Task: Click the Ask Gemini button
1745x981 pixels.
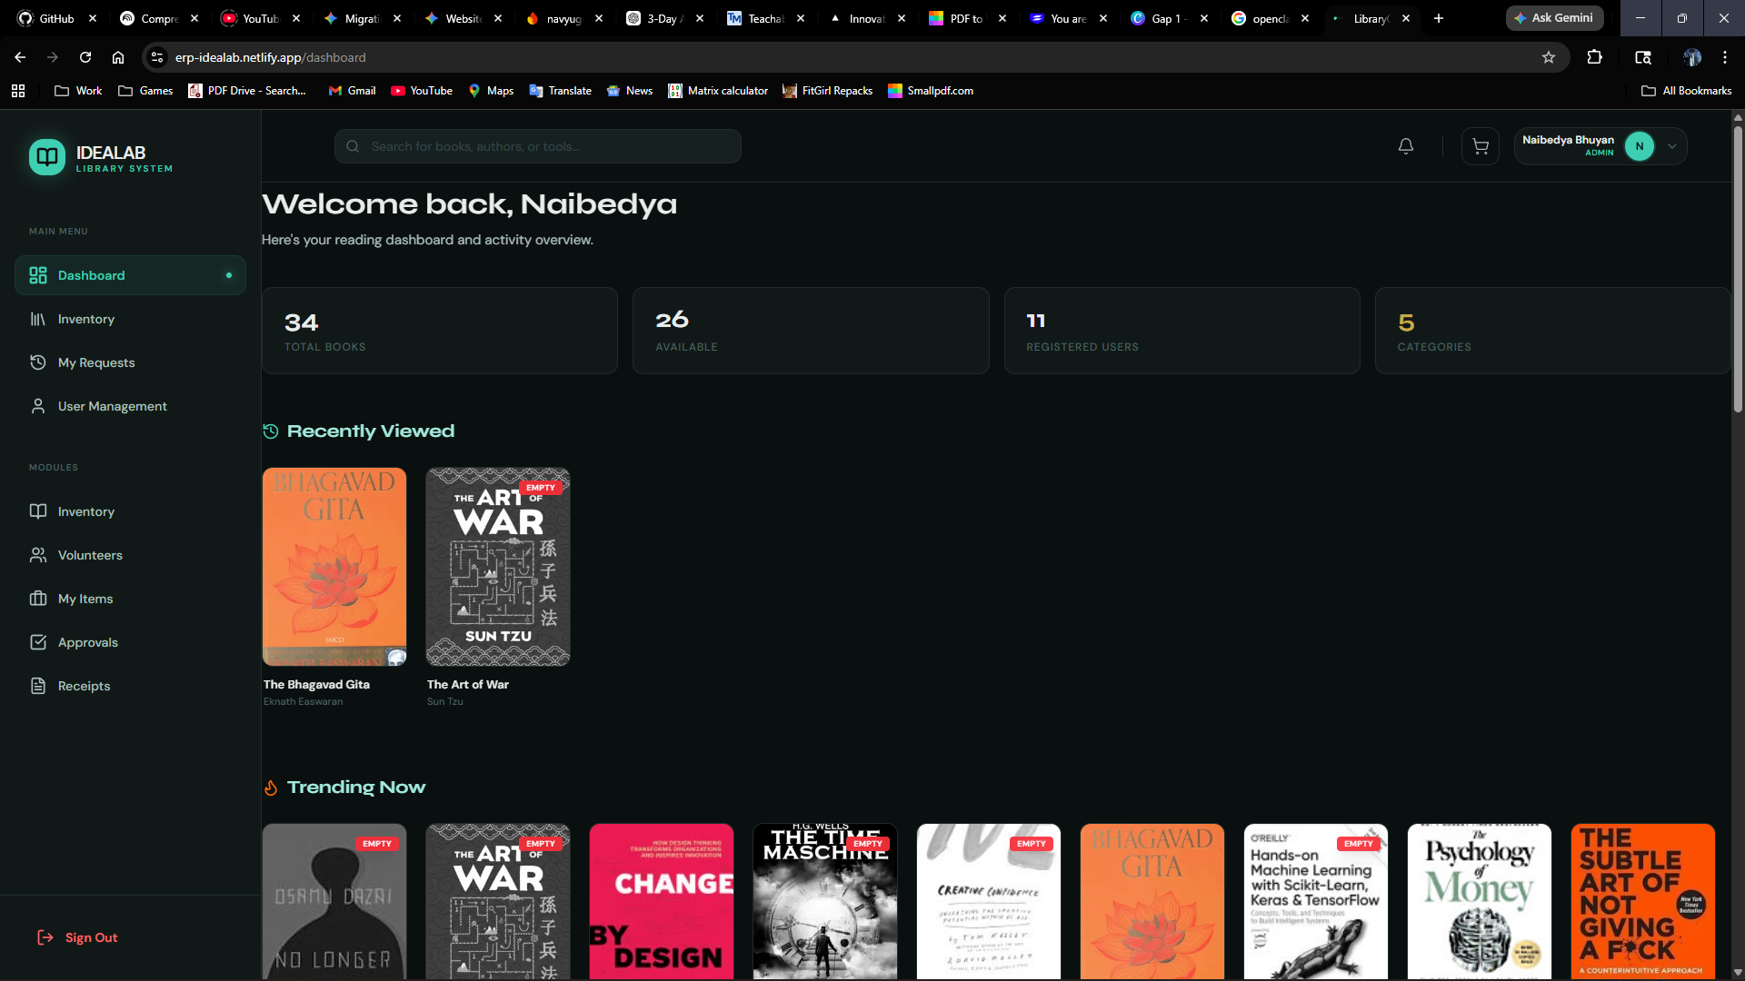Action: [1554, 18]
